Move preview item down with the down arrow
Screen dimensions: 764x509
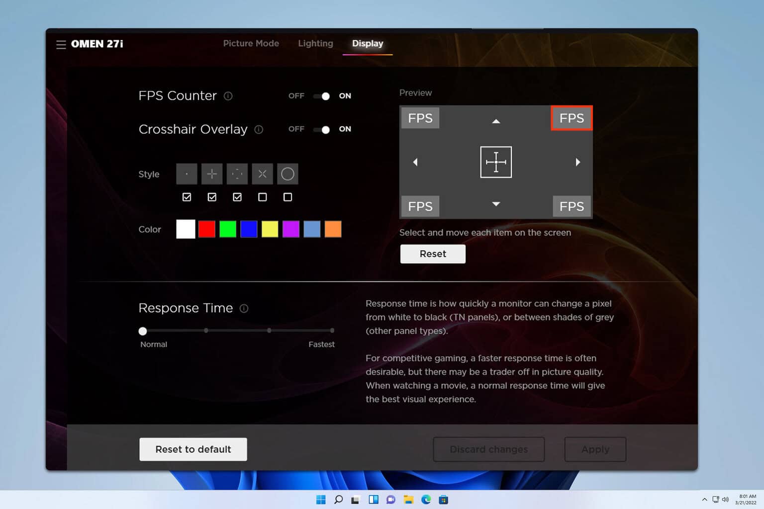pos(496,204)
